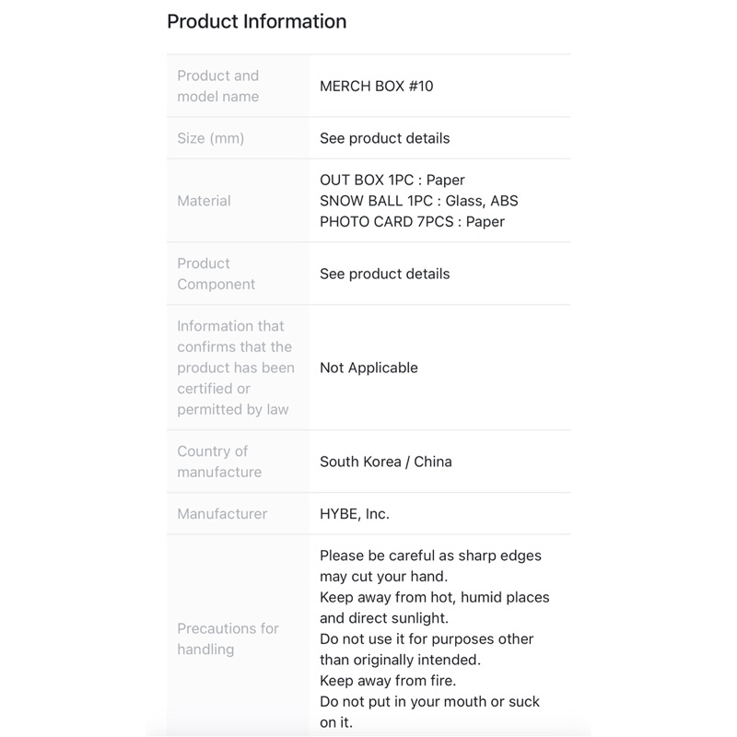Click the Product Component label

point(216,274)
